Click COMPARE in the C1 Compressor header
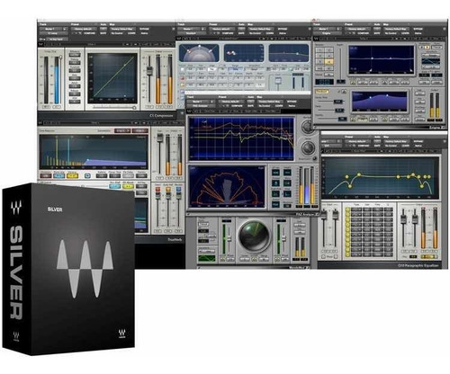The image size is (450, 374). click(x=89, y=33)
